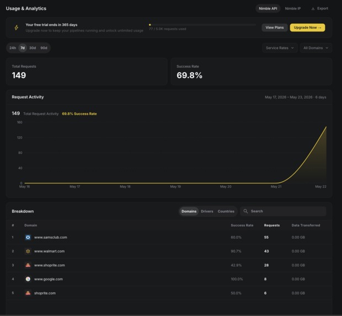Click the 43 requests value
This screenshot has width=342, height=316.
coord(266,251)
